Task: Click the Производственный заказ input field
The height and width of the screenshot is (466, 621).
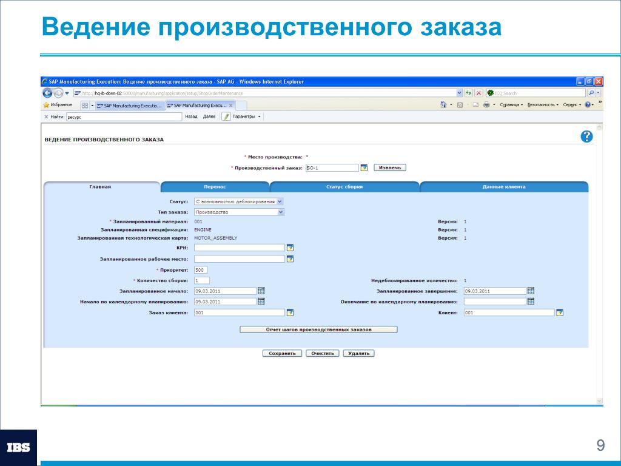Action: (332, 168)
